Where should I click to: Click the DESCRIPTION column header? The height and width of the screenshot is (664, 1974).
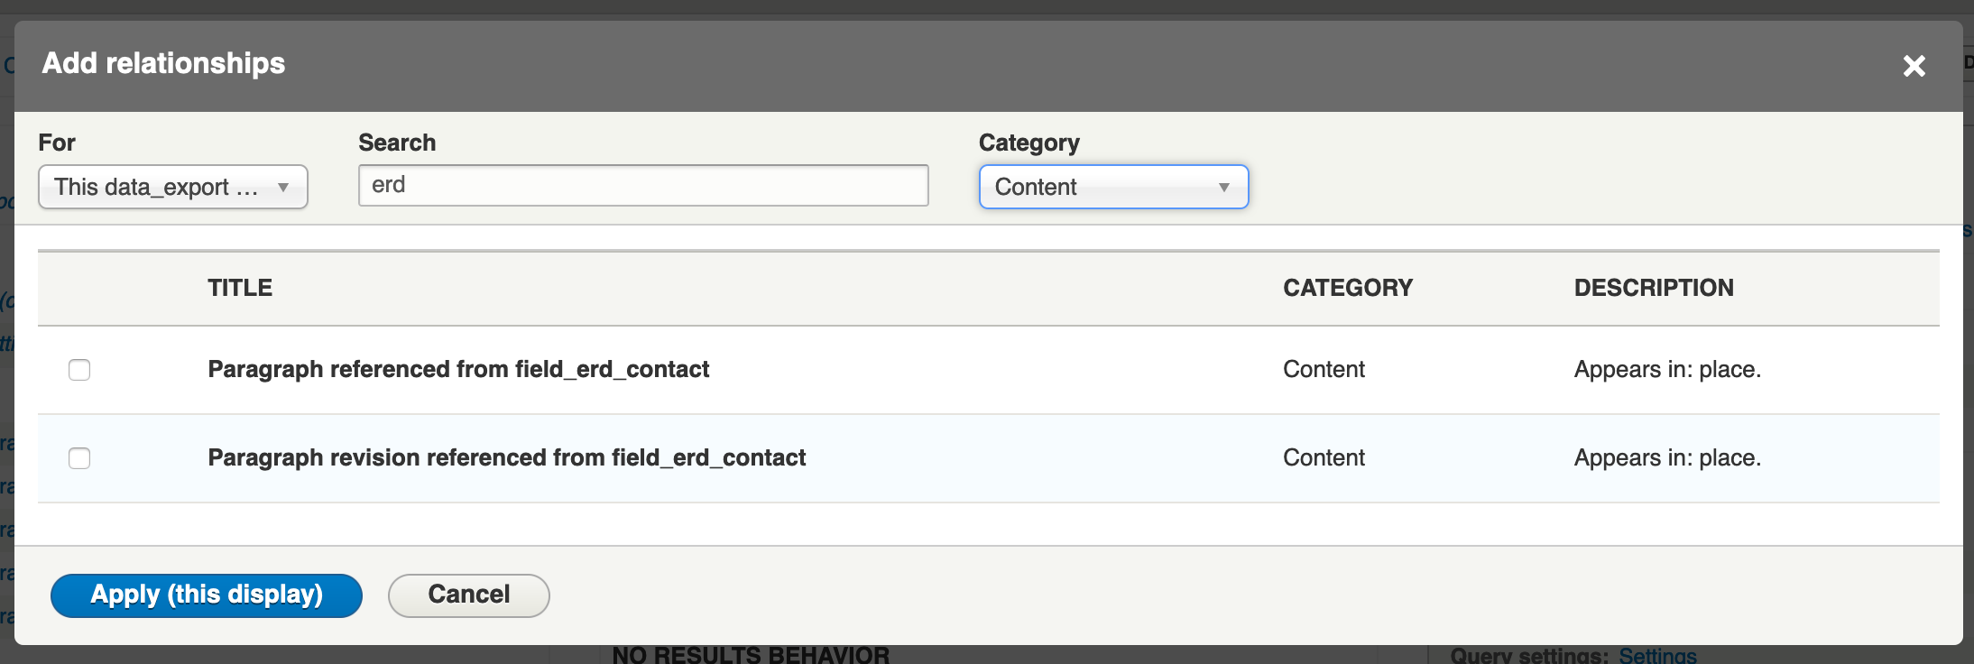1654,288
